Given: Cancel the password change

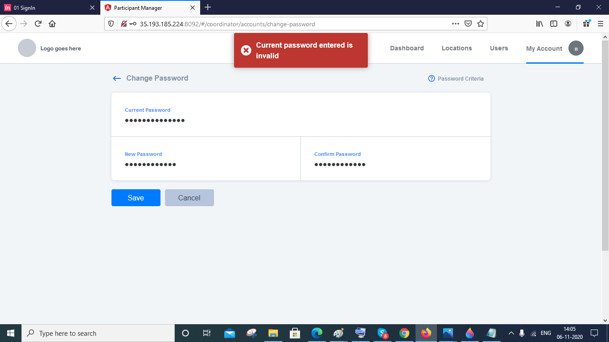Looking at the screenshot, I should coord(189,197).
